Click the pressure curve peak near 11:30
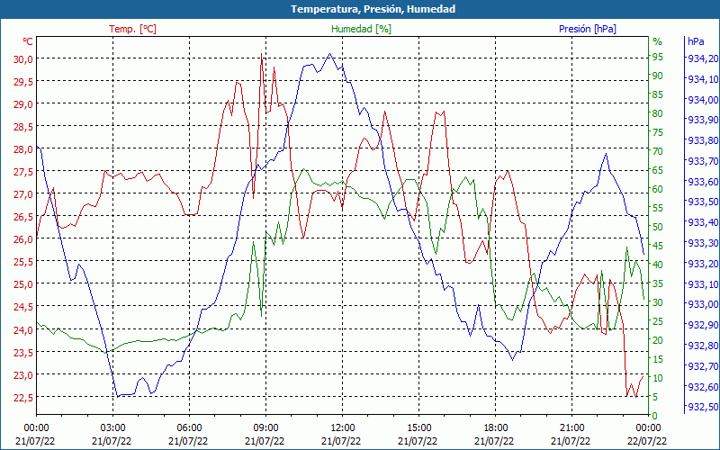This screenshot has width=720, height=450. [329, 54]
